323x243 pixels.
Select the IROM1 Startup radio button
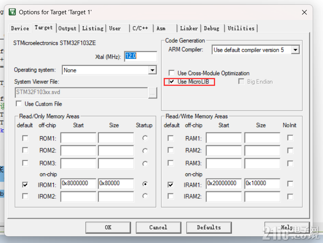pos(145,184)
